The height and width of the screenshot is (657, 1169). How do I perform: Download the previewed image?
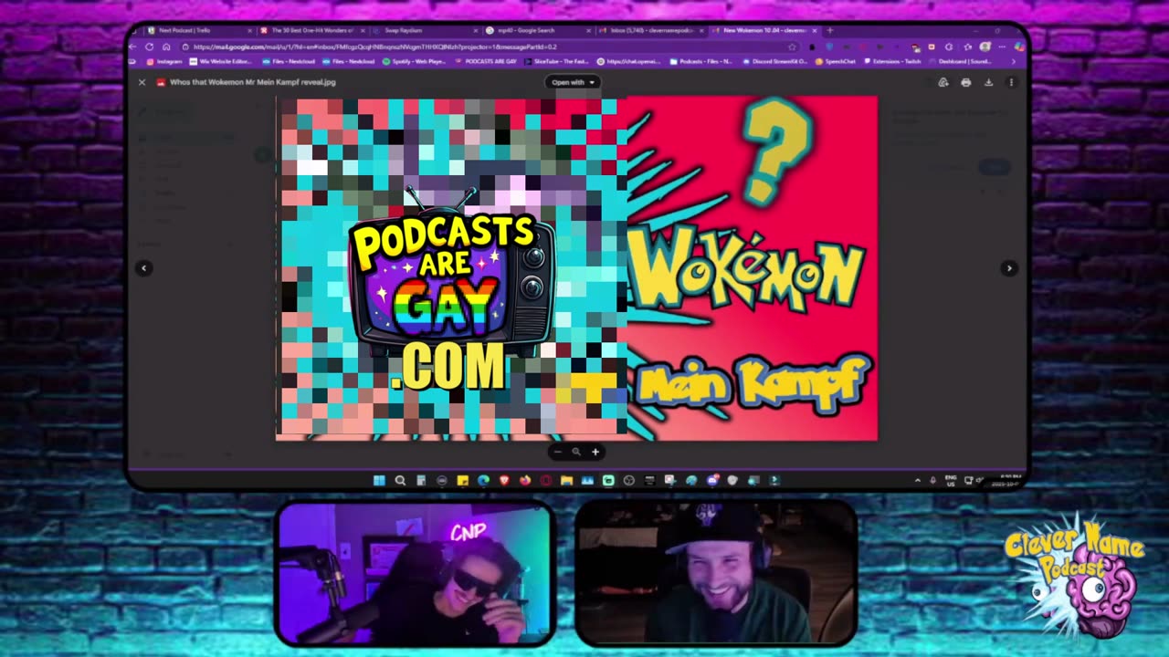point(988,82)
